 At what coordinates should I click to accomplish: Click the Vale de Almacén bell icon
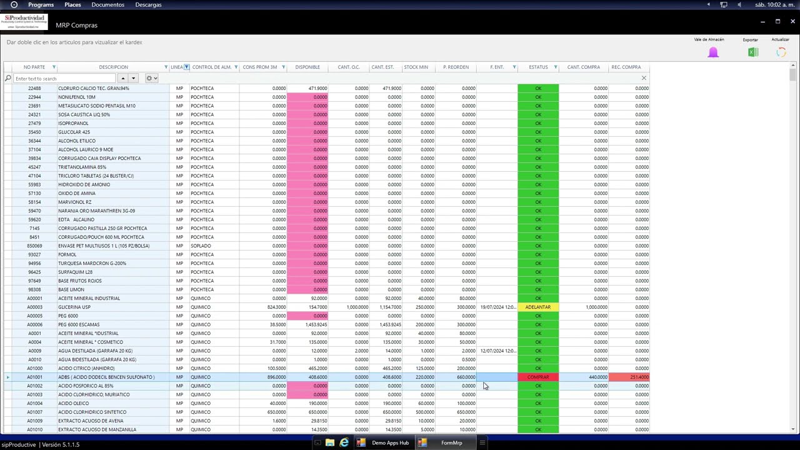pyautogui.click(x=713, y=52)
